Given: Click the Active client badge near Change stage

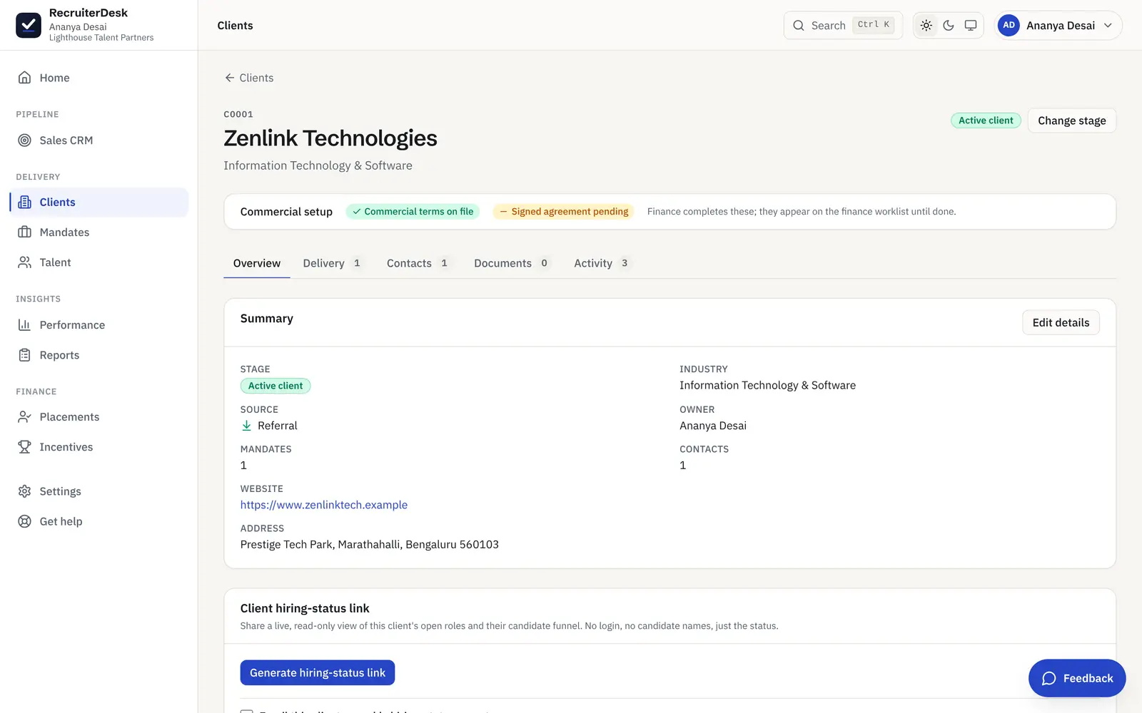Looking at the screenshot, I should tap(986, 120).
